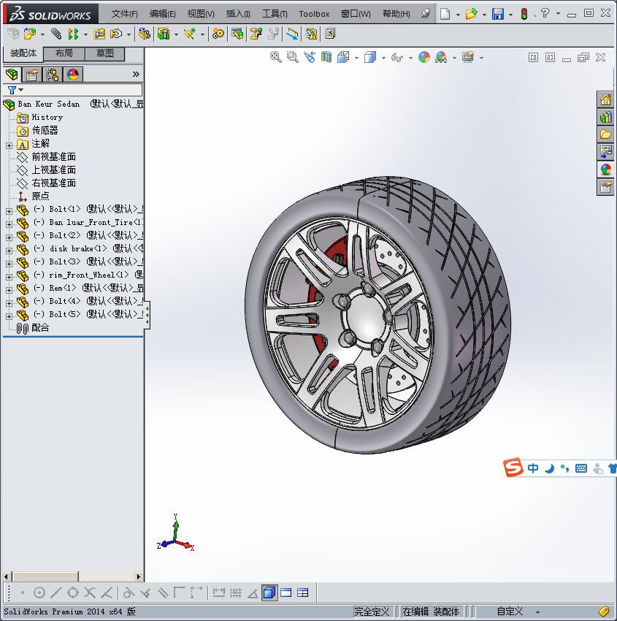617x621 pixels.
Task: Click the Zoom to Area icon
Action: [x=293, y=58]
